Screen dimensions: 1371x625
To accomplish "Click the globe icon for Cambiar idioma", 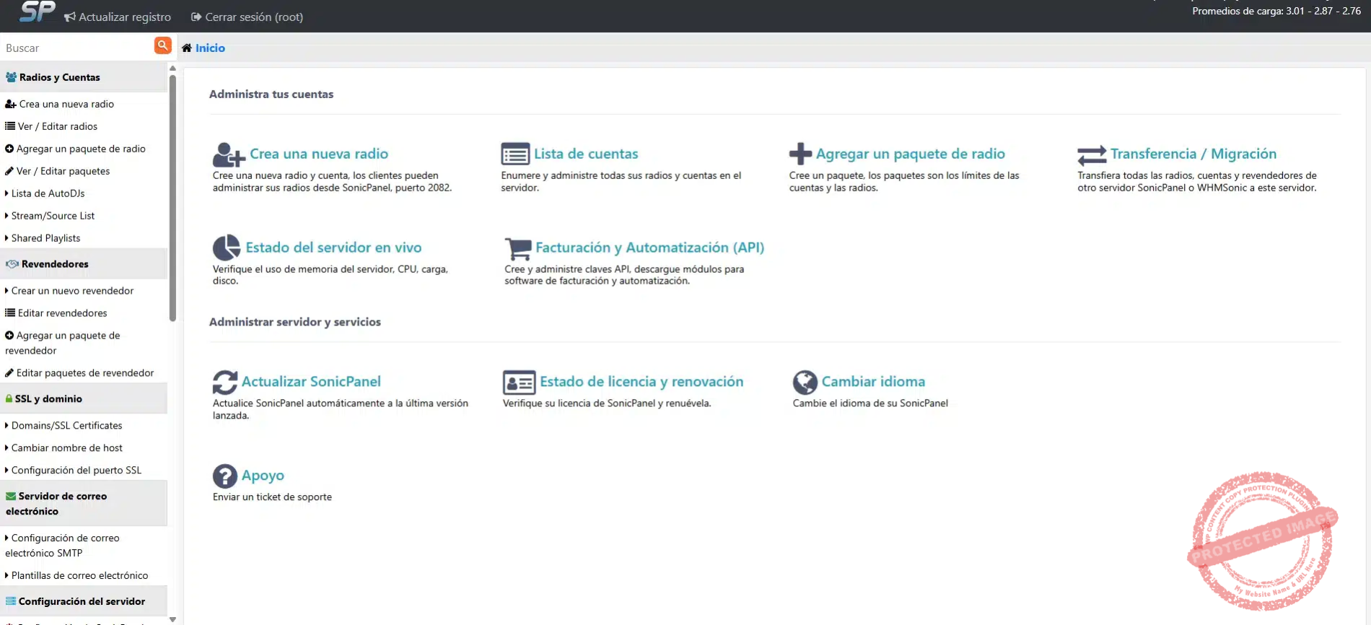I will click(x=805, y=382).
